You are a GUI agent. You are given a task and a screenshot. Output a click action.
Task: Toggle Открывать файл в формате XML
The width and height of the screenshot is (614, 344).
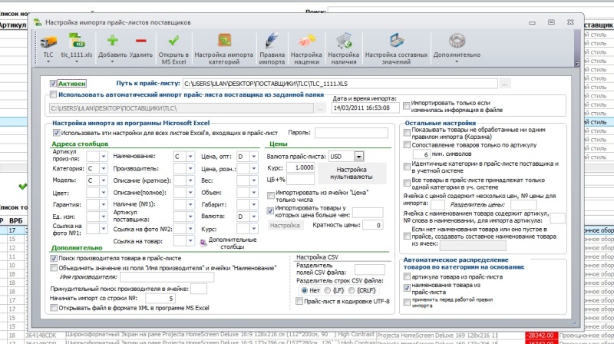pyautogui.click(x=54, y=308)
